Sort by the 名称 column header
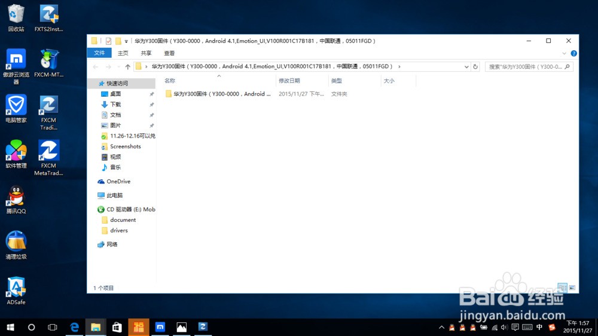 (x=218, y=81)
